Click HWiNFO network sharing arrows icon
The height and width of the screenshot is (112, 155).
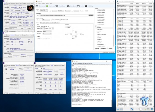132,109
